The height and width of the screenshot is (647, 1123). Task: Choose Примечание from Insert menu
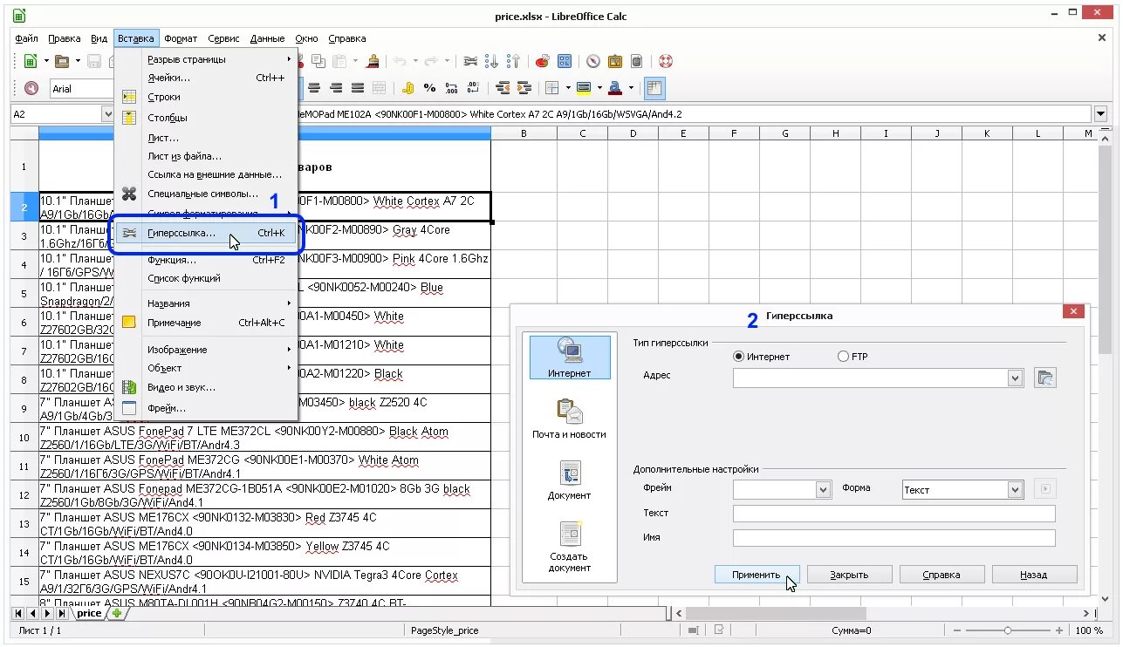(207, 323)
